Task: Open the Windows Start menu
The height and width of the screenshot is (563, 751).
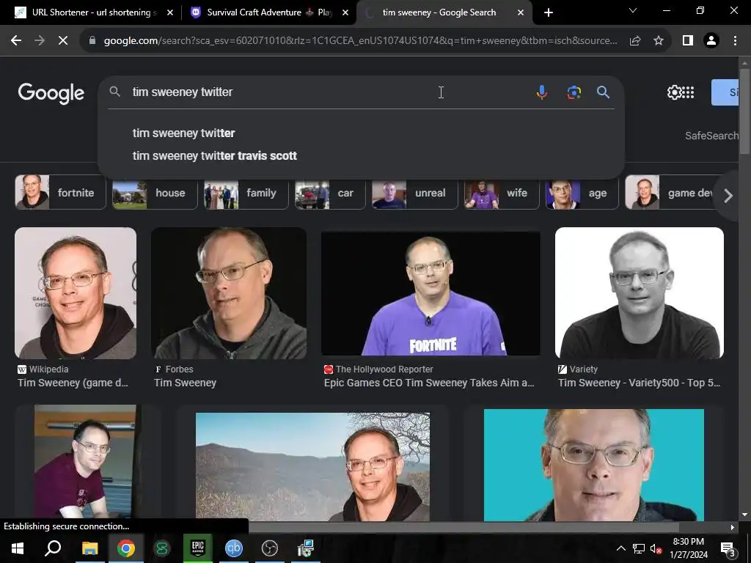Action: point(18,548)
